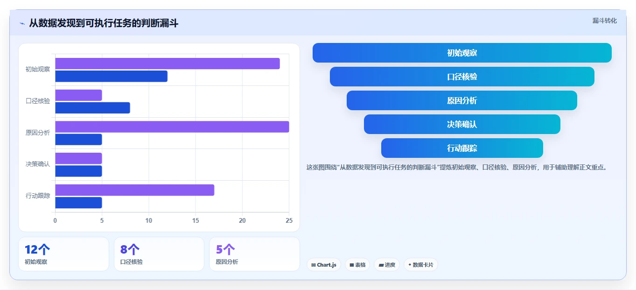The width and height of the screenshot is (636, 290).
Task: Click the 初始观察 funnel stage
Action: (x=462, y=53)
